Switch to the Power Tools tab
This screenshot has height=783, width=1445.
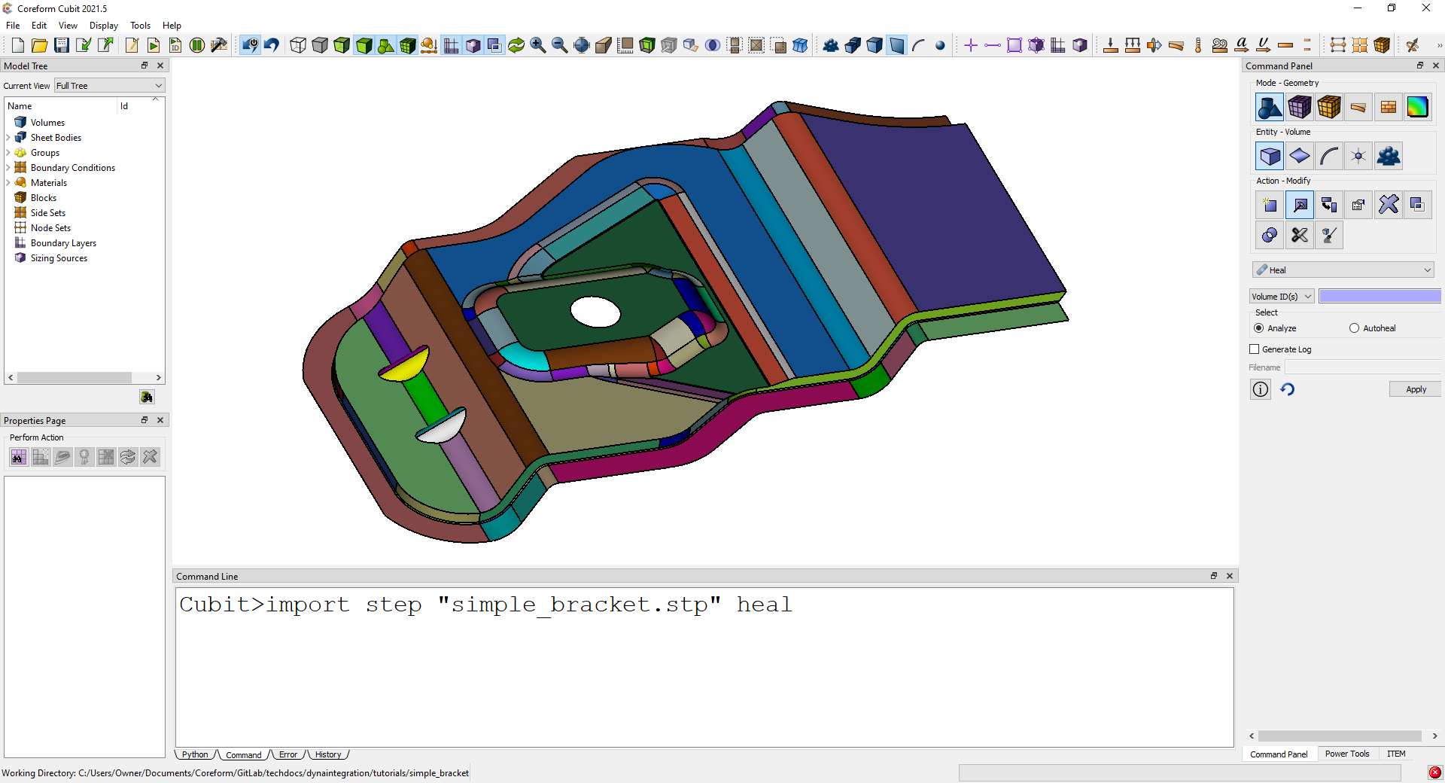(1346, 754)
